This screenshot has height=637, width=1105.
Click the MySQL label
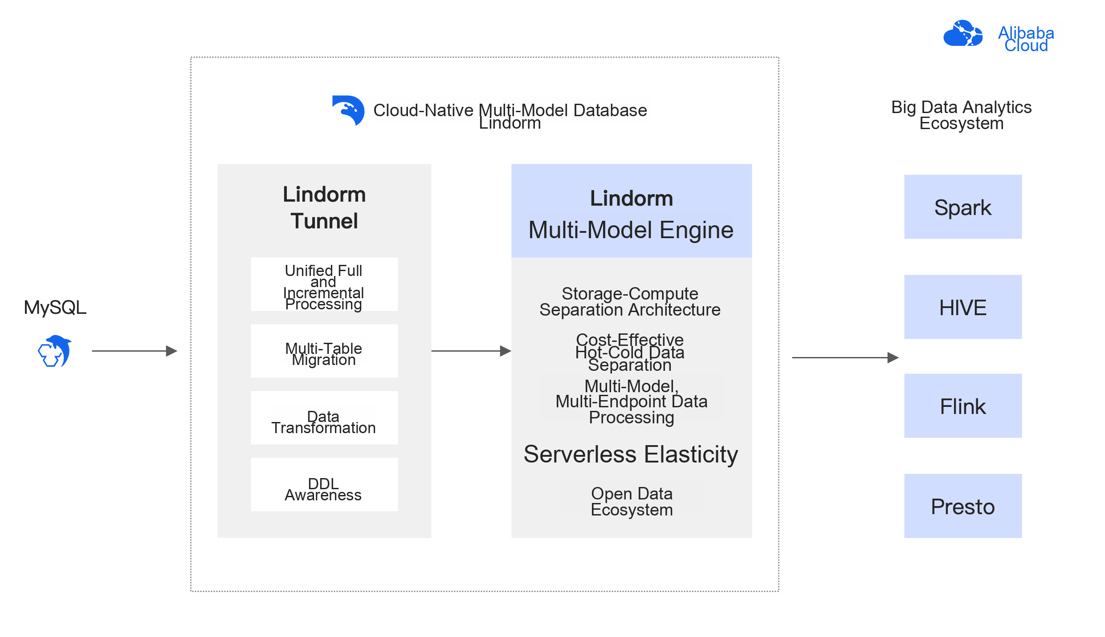pyautogui.click(x=55, y=308)
